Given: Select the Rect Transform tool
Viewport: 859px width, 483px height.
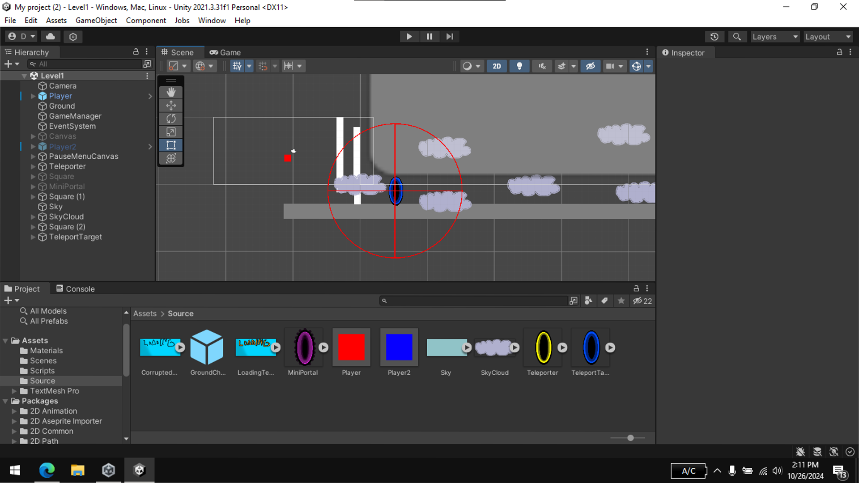Looking at the screenshot, I should click(x=171, y=145).
